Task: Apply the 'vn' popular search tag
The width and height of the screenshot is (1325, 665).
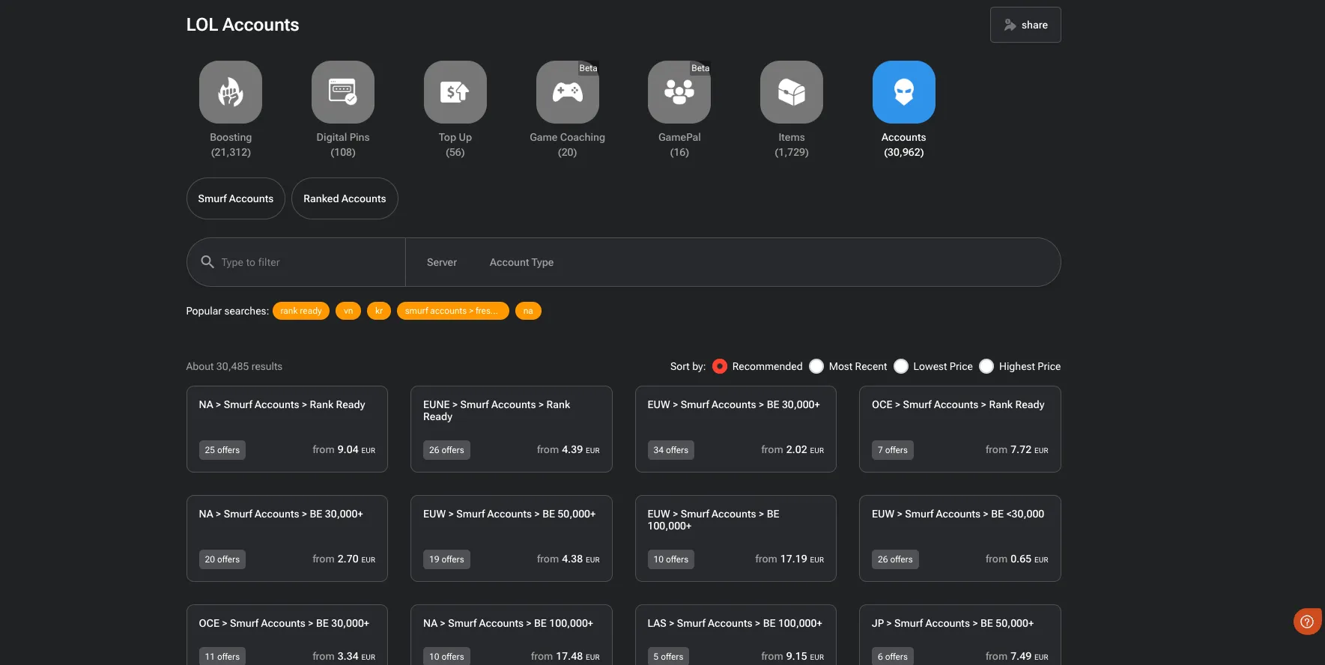Action: (x=348, y=311)
